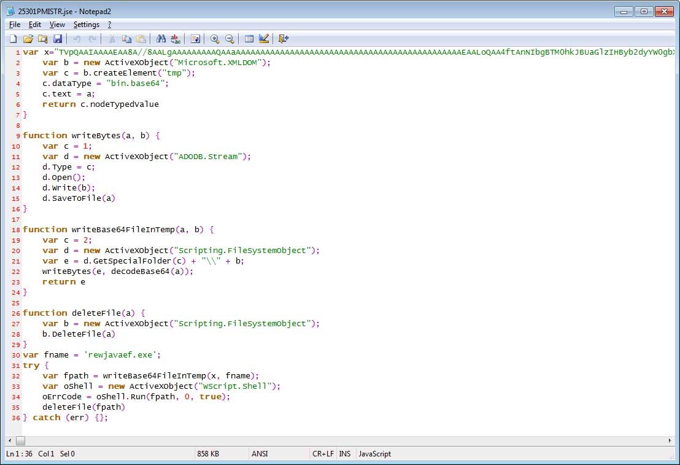Click 'oShell.Run' on line 34

click(x=120, y=396)
